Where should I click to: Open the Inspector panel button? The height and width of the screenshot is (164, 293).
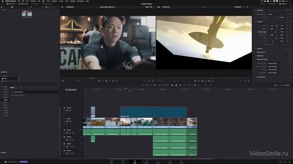(283, 4)
